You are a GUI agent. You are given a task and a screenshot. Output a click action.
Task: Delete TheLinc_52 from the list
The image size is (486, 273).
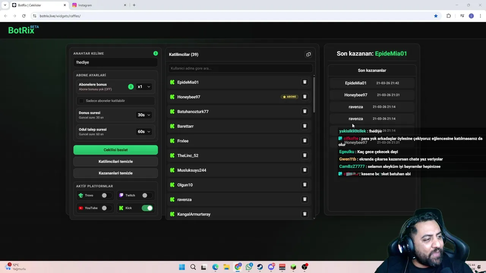tap(305, 155)
